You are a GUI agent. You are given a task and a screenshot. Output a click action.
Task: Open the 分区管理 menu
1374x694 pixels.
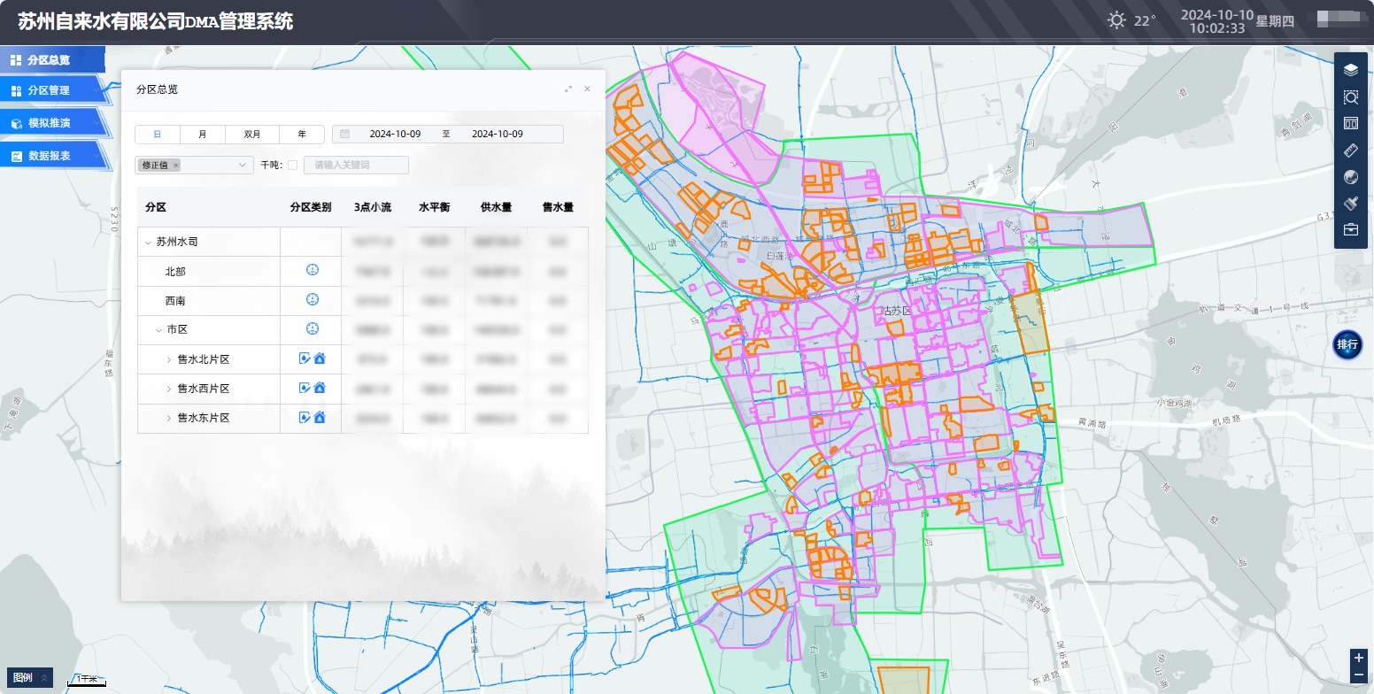pyautogui.click(x=50, y=90)
